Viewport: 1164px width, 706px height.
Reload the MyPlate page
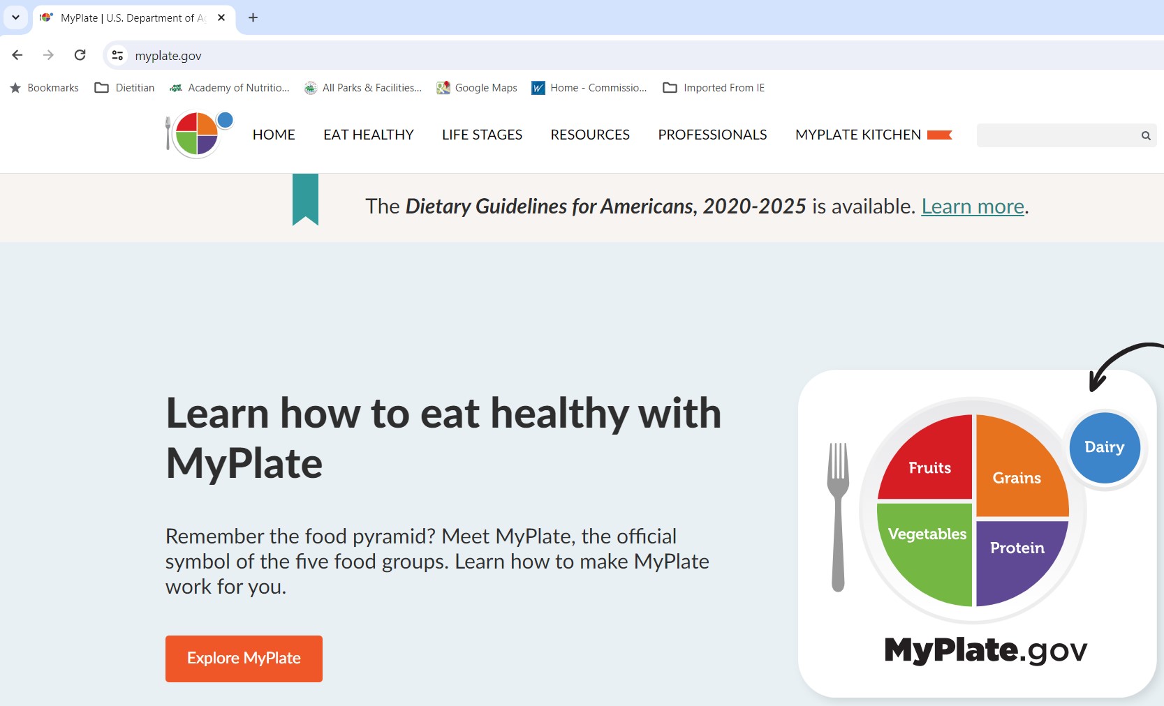(x=80, y=55)
